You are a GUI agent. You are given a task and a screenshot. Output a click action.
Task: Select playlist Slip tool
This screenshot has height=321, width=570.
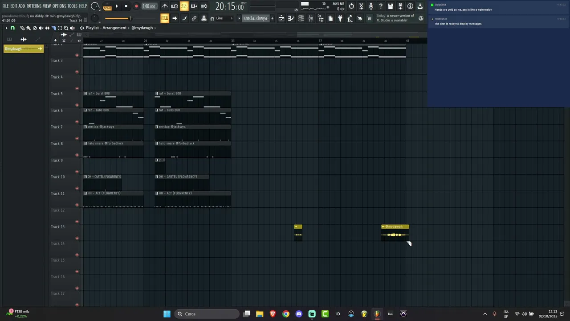click(x=47, y=28)
